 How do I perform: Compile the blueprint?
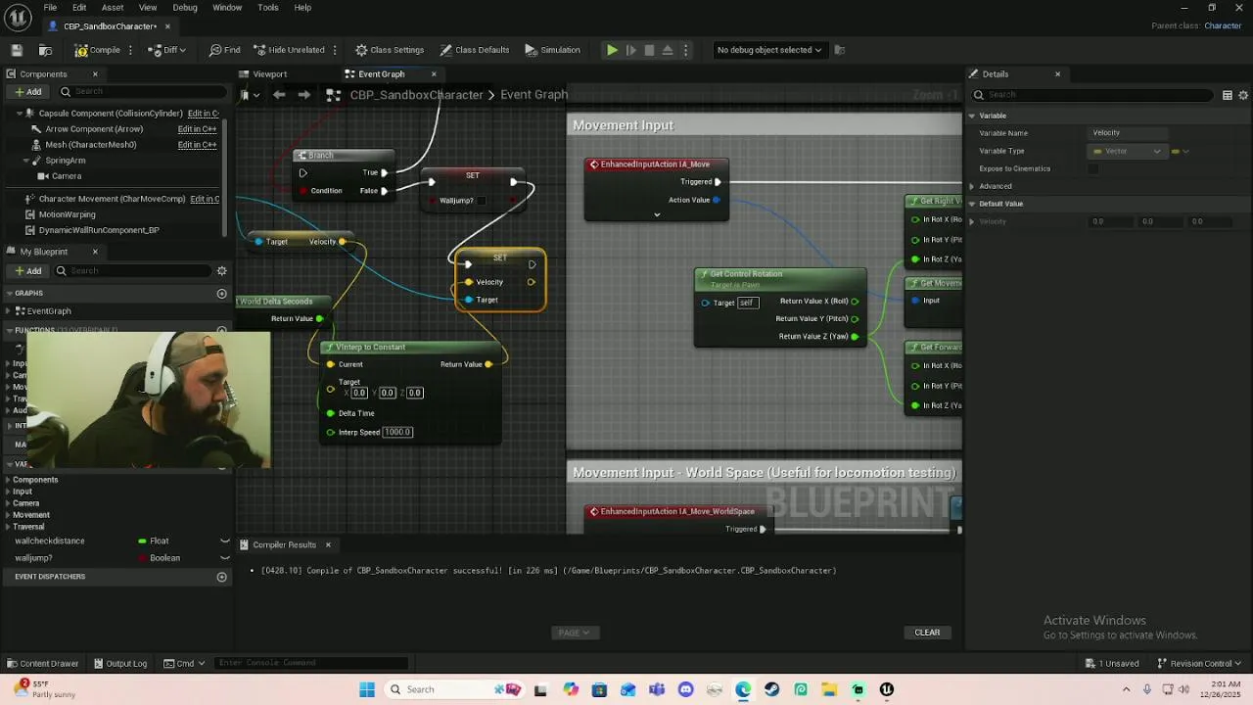point(97,50)
